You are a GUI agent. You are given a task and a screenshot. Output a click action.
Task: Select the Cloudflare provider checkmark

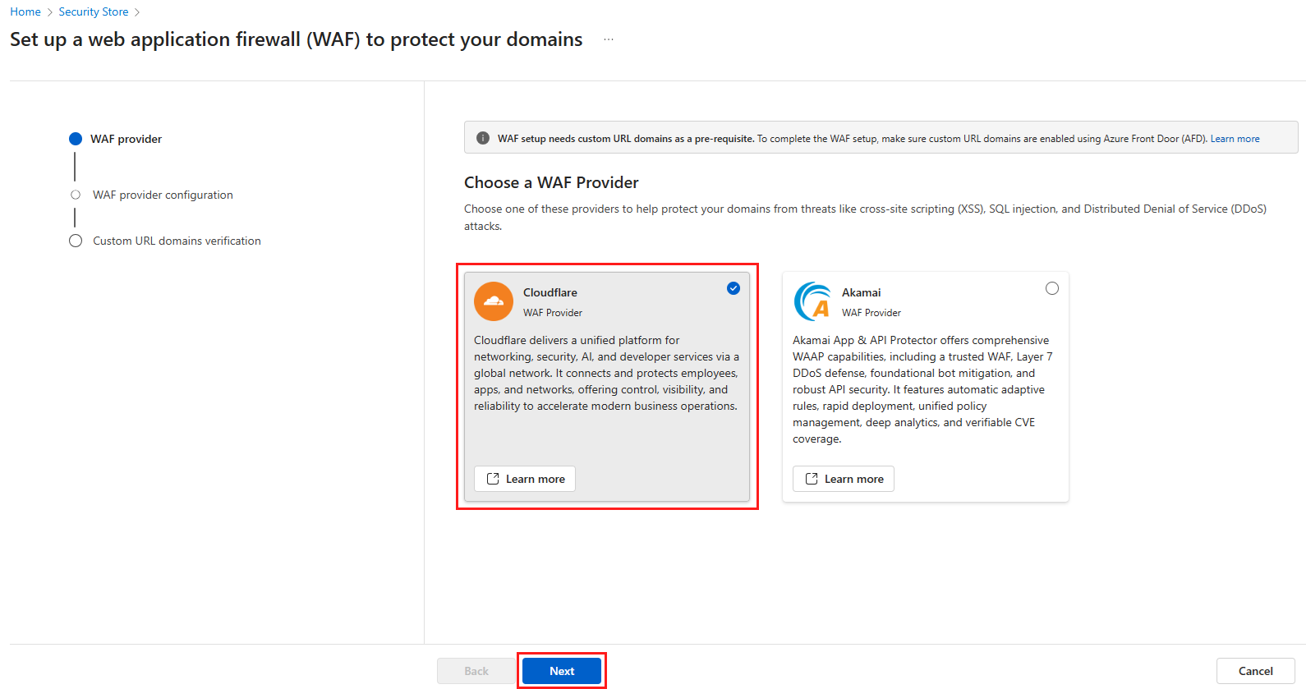click(733, 288)
